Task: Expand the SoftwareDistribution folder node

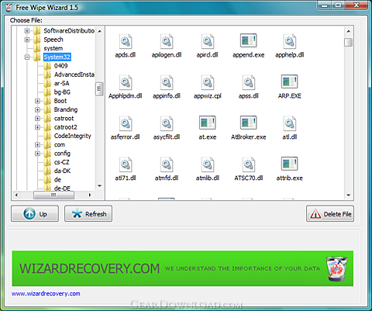Action: coord(27,31)
